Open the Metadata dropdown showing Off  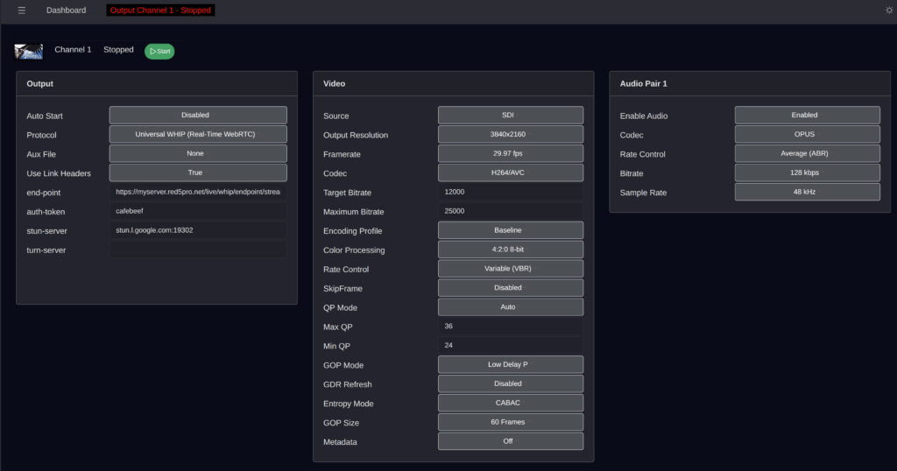point(511,441)
